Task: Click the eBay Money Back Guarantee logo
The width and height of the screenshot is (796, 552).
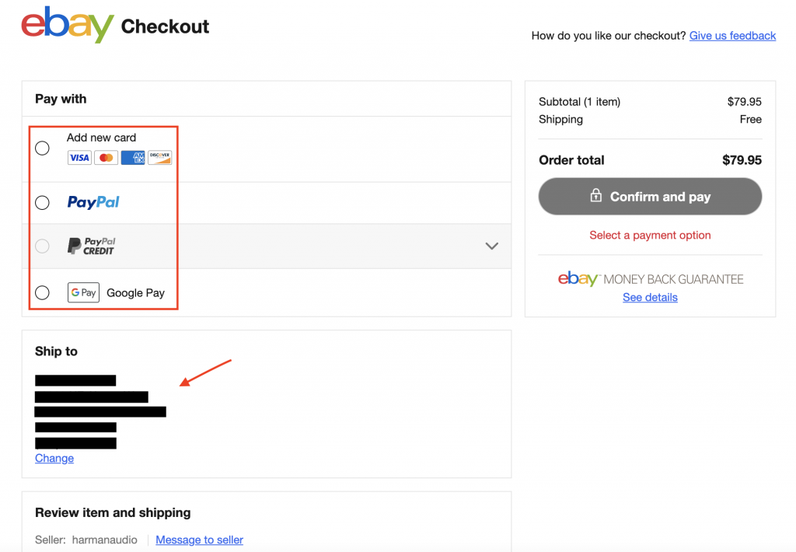Action: (650, 279)
